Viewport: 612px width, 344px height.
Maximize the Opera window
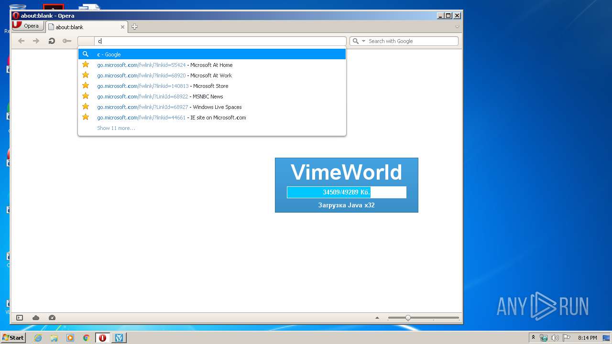[x=448, y=16]
